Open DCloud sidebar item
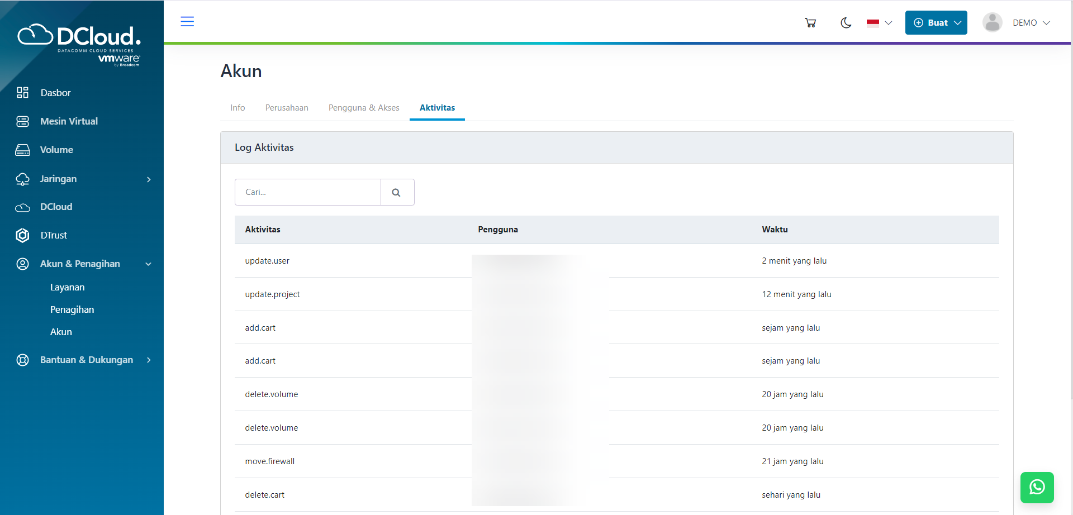Image resolution: width=1073 pixels, height=515 pixels. 56,207
